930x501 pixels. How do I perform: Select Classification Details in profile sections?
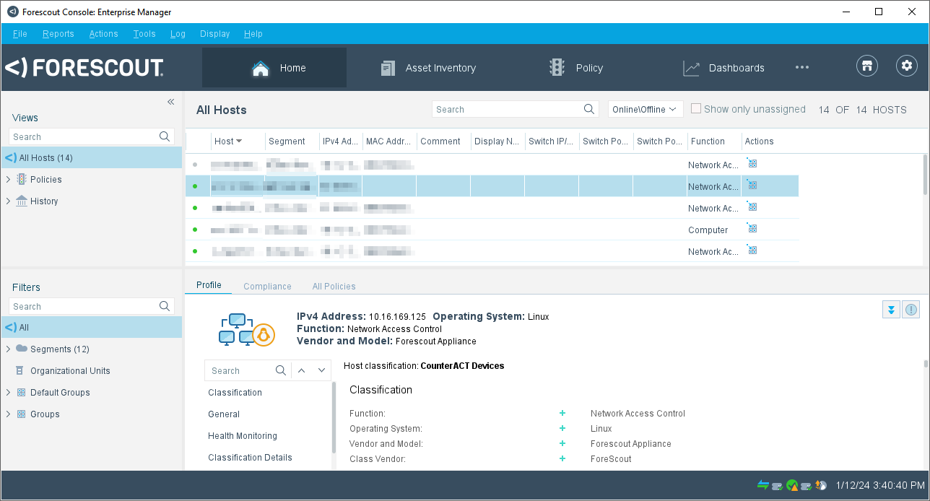[251, 458]
